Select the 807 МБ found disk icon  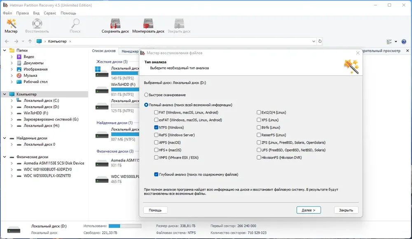[102, 135]
